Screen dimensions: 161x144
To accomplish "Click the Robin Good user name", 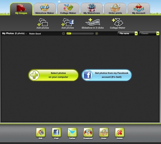I will (x=35, y=34).
